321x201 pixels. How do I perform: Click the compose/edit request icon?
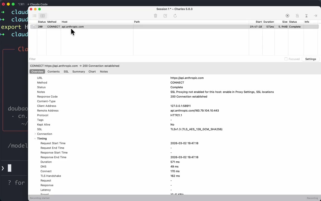[165, 16]
